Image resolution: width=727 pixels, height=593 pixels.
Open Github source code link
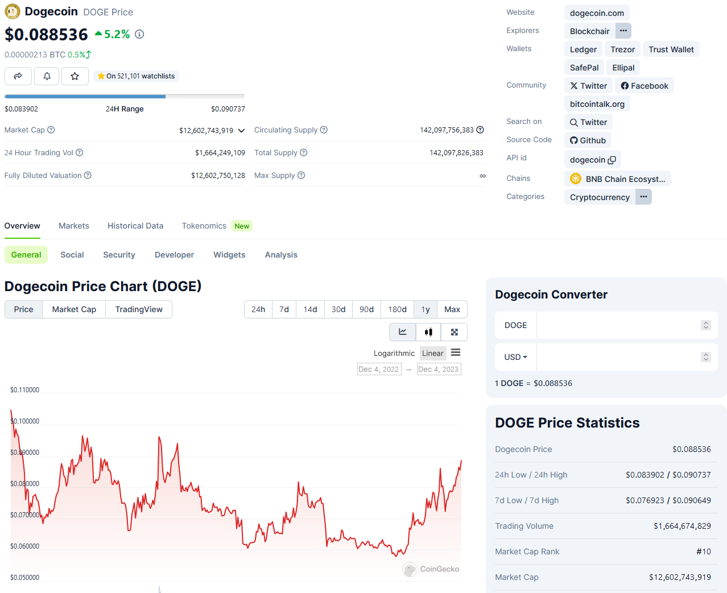(x=588, y=140)
